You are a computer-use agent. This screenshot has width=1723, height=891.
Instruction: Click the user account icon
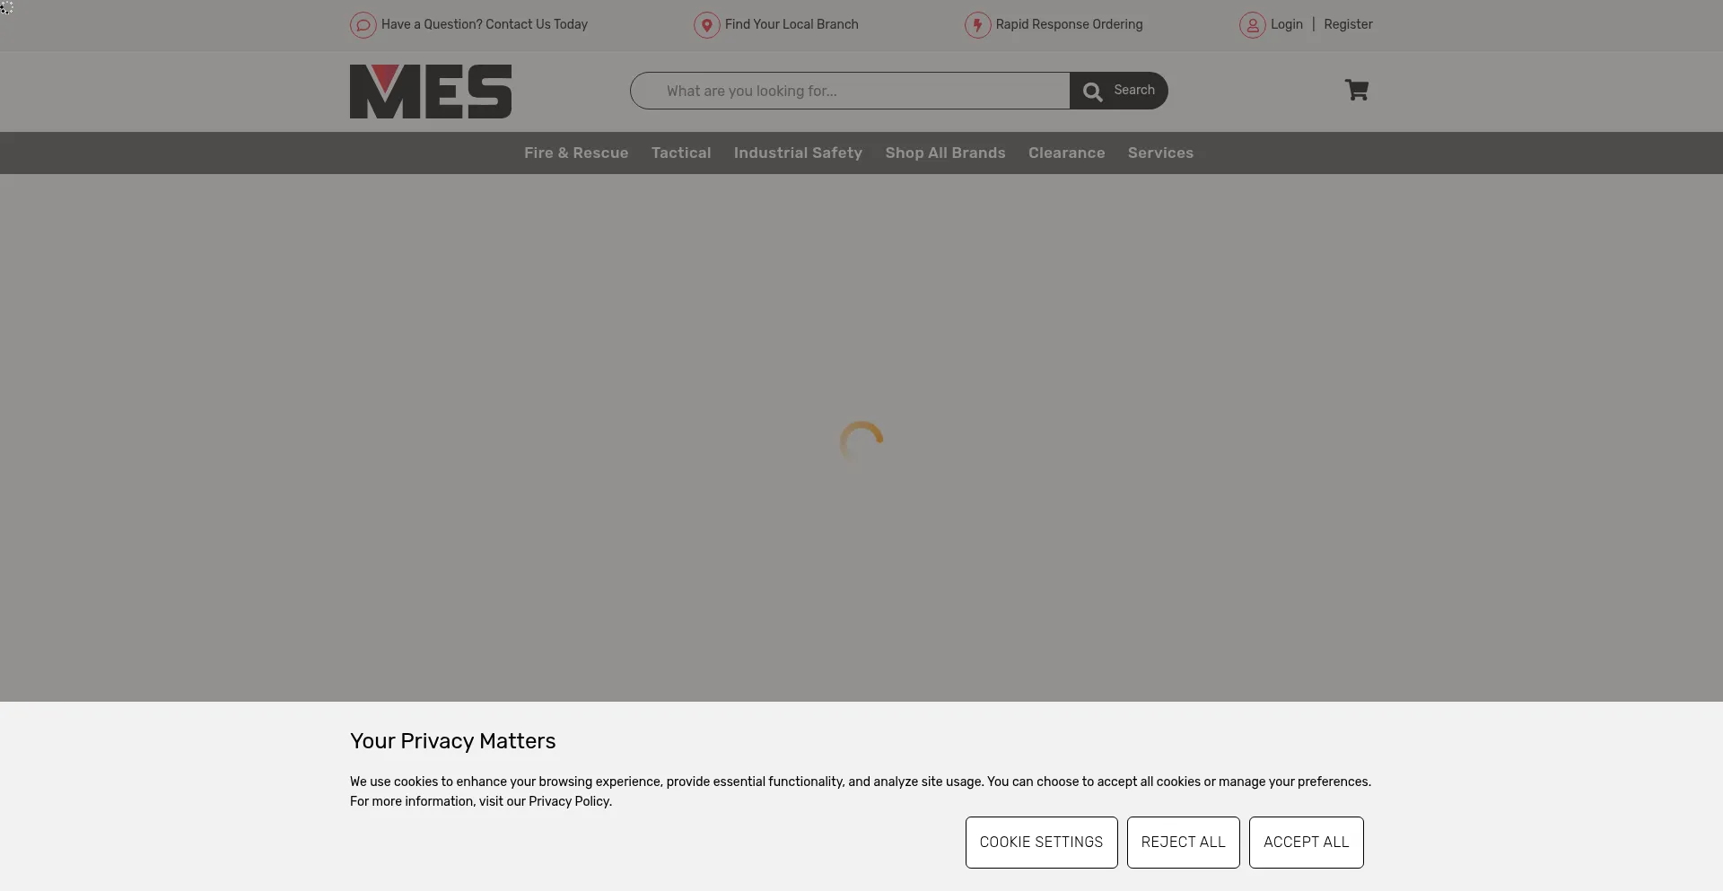(x=1252, y=25)
